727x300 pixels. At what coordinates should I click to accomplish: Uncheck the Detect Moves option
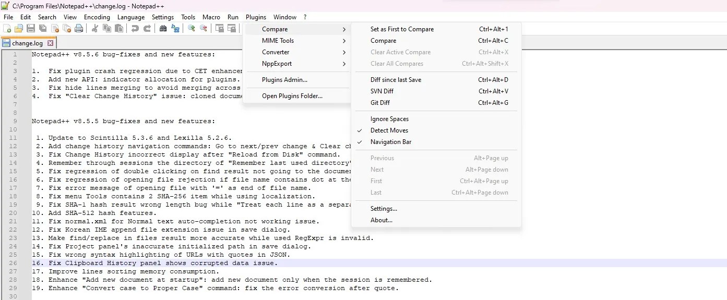(x=436, y=130)
